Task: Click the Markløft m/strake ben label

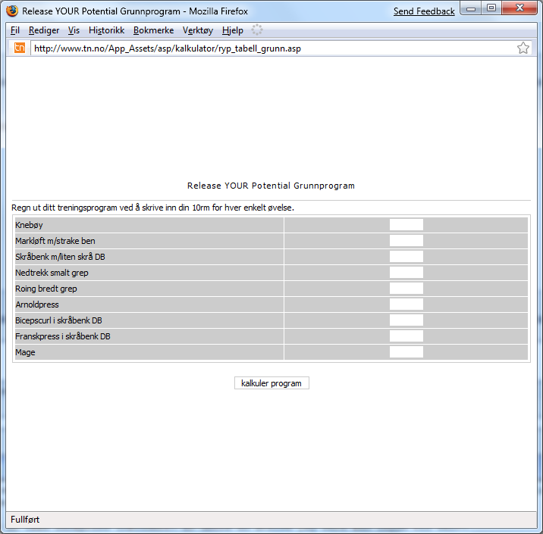Action: (x=55, y=241)
